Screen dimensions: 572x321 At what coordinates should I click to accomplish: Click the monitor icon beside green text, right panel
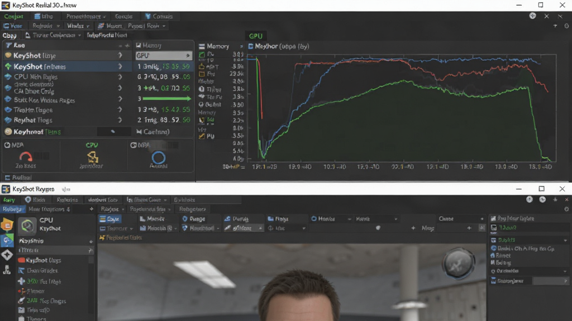coord(494,228)
